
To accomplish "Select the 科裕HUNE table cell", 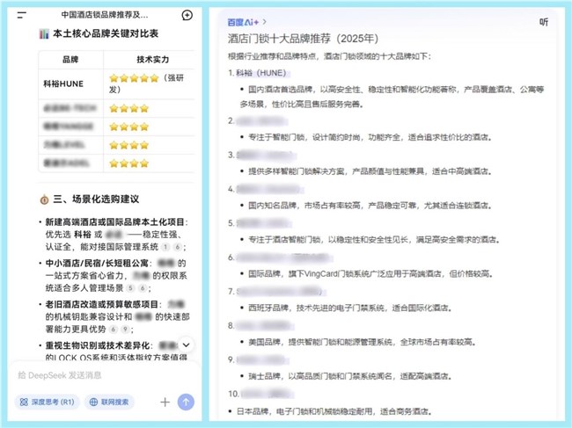I will coord(71,83).
